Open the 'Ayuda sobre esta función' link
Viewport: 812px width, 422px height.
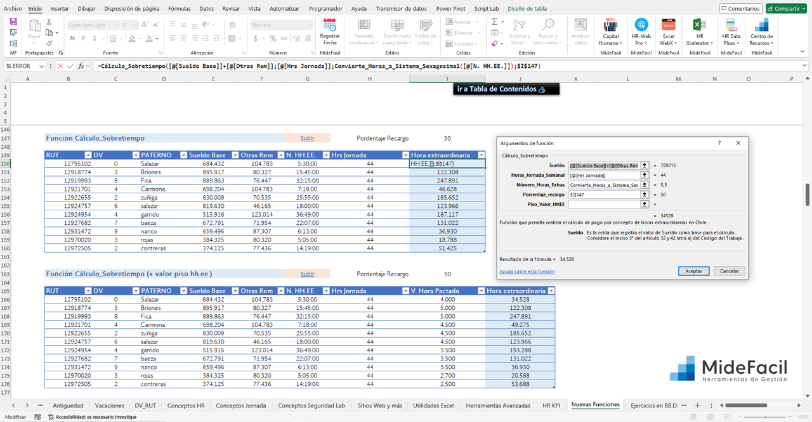click(x=527, y=271)
